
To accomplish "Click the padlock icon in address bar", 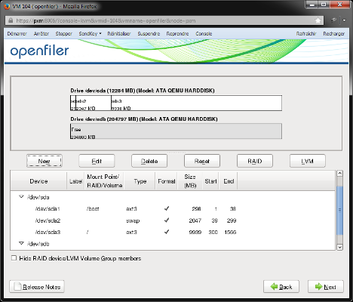I will 11,20.
